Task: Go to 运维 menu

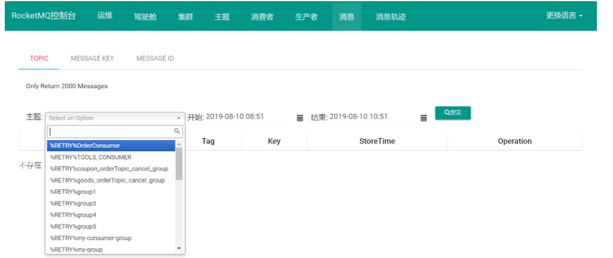Action: click(105, 16)
